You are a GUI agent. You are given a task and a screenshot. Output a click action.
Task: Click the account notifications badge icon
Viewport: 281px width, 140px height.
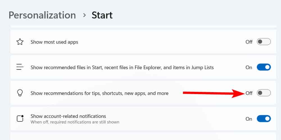(x=20, y=118)
